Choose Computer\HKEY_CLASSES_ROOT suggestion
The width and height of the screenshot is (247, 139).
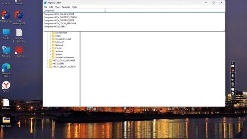(x=134, y=14)
